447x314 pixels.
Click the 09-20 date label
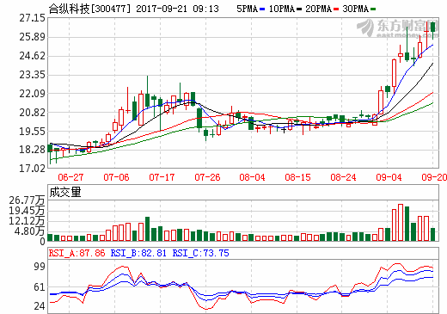click(434, 177)
